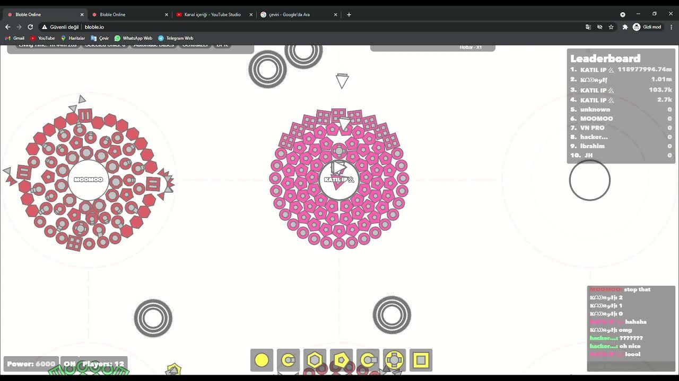Image resolution: width=679 pixels, height=381 pixels.
Task: Reload the bloble.io page
Action: [30, 27]
